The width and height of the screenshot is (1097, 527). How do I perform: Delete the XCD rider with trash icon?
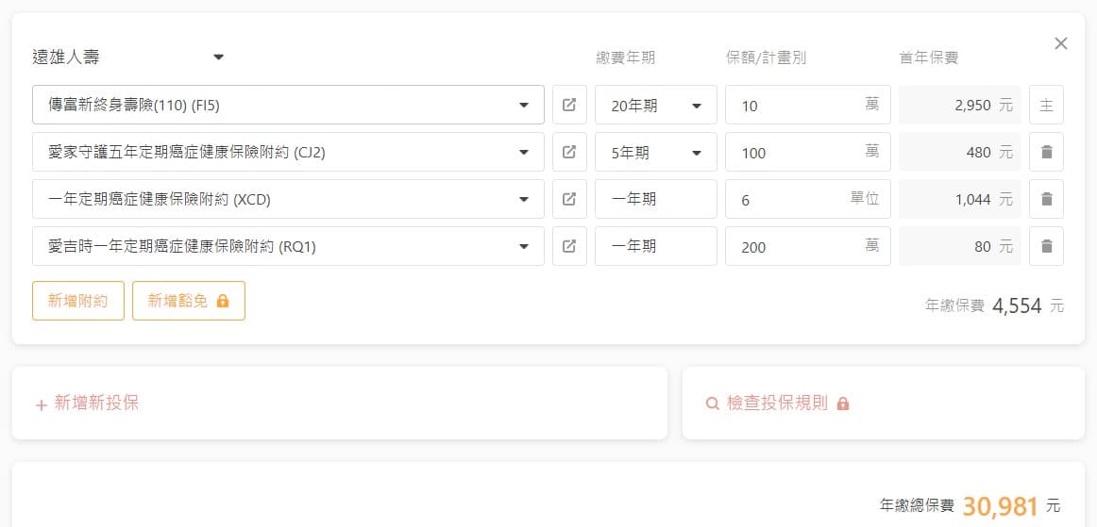(1046, 199)
